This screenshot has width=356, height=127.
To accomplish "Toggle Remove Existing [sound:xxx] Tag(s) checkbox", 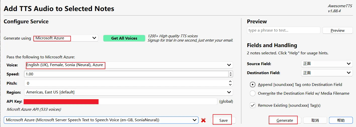I will pyautogui.click(x=285, y=105).
